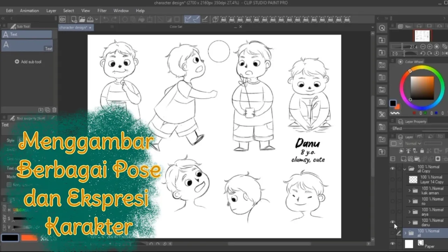Open the Animation menu
Image resolution: width=448 pixels, height=252 pixels.
point(29,10)
